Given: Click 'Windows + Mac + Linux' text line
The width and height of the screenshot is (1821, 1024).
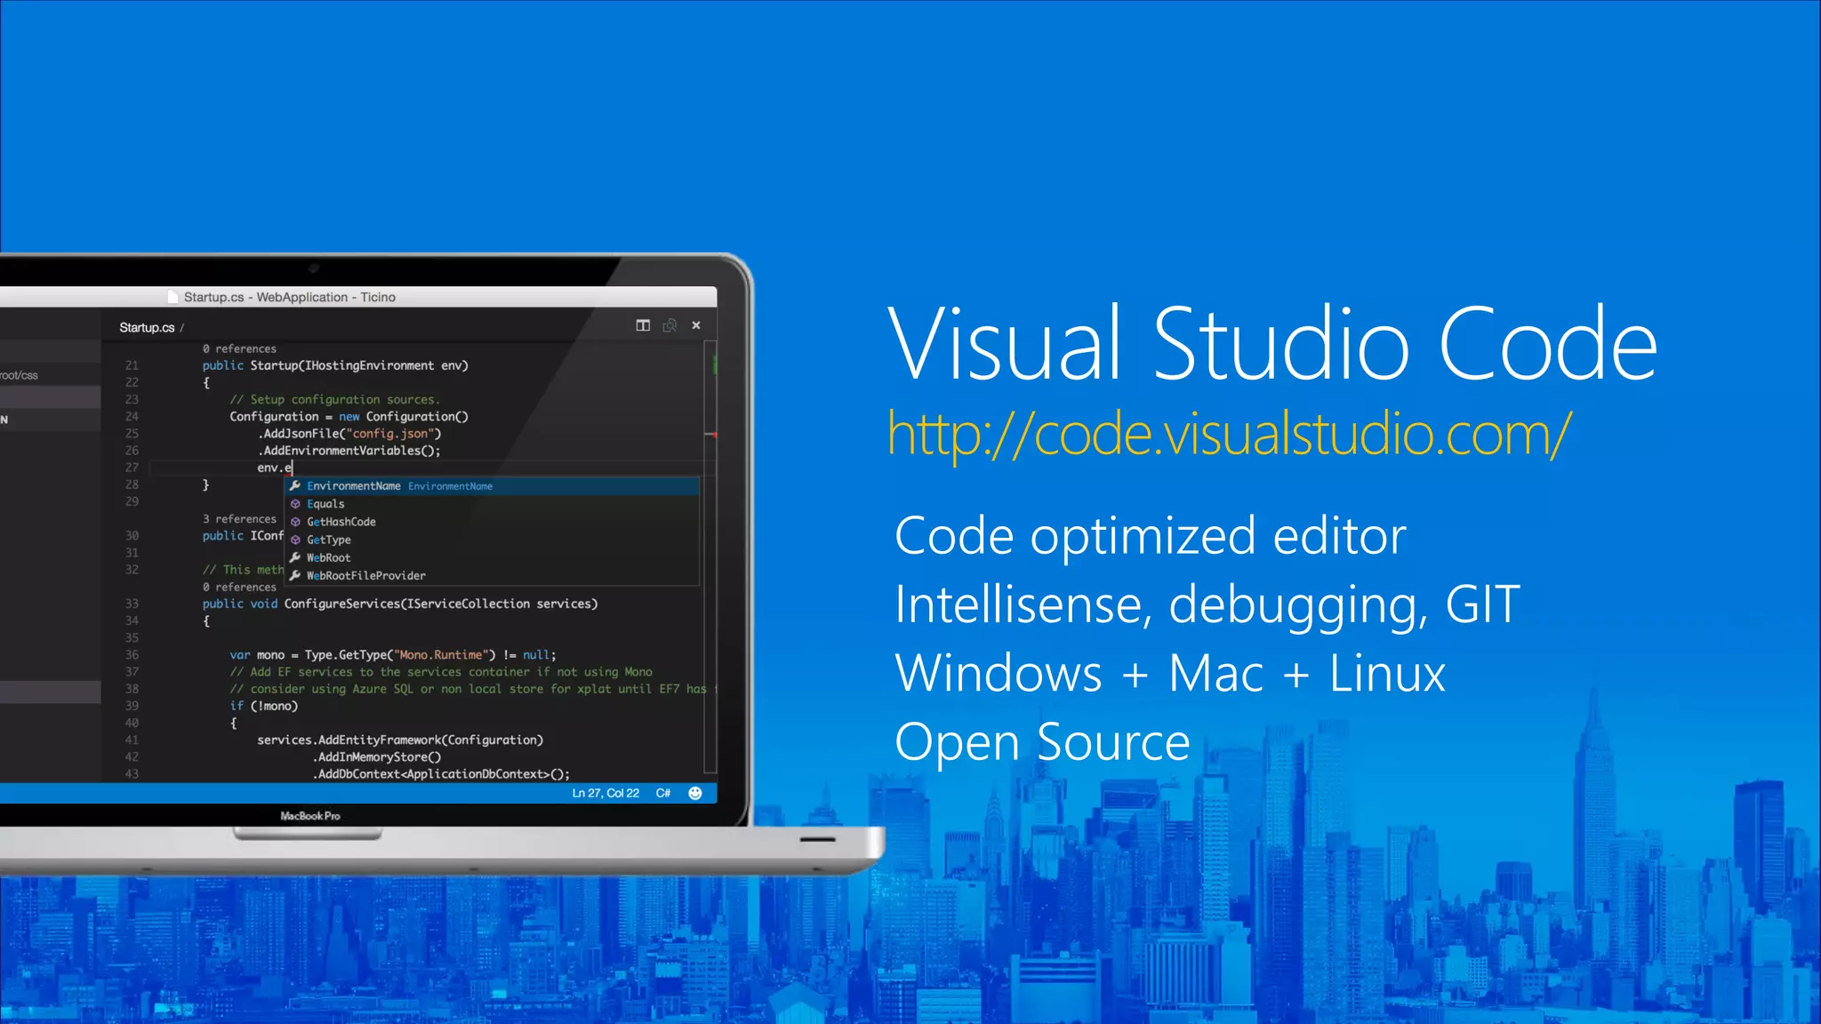Looking at the screenshot, I should pyautogui.click(x=1170, y=673).
